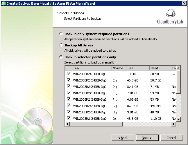Toggle the checkbox for volume C:\
The height and width of the screenshot is (145, 188).
69,80
